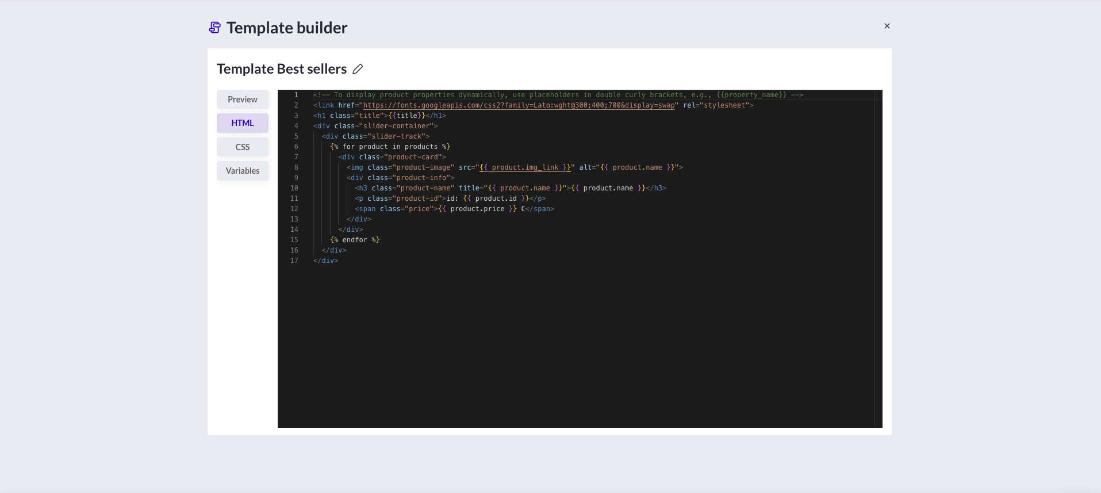This screenshot has width=1101, height=493.
Task: Click the span class="price" code line
Action: [x=454, y=209]
